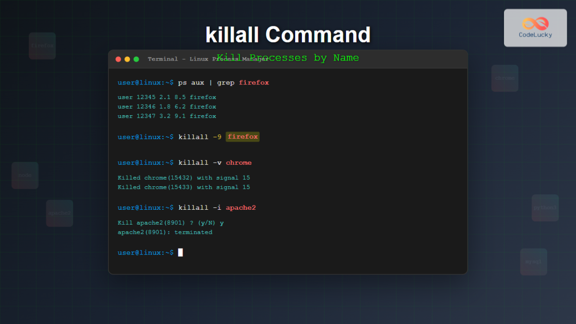Click the killall Command page title
This screenshot has height=324, width=576.
click(288, 34)
